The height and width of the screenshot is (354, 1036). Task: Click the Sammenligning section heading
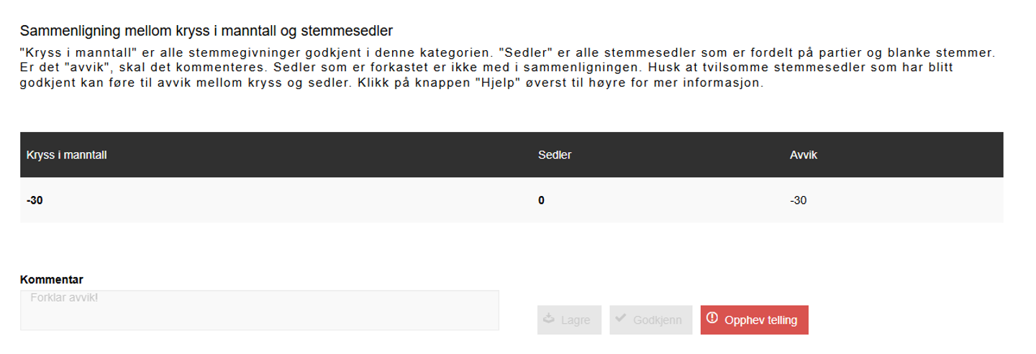point(206,31)
